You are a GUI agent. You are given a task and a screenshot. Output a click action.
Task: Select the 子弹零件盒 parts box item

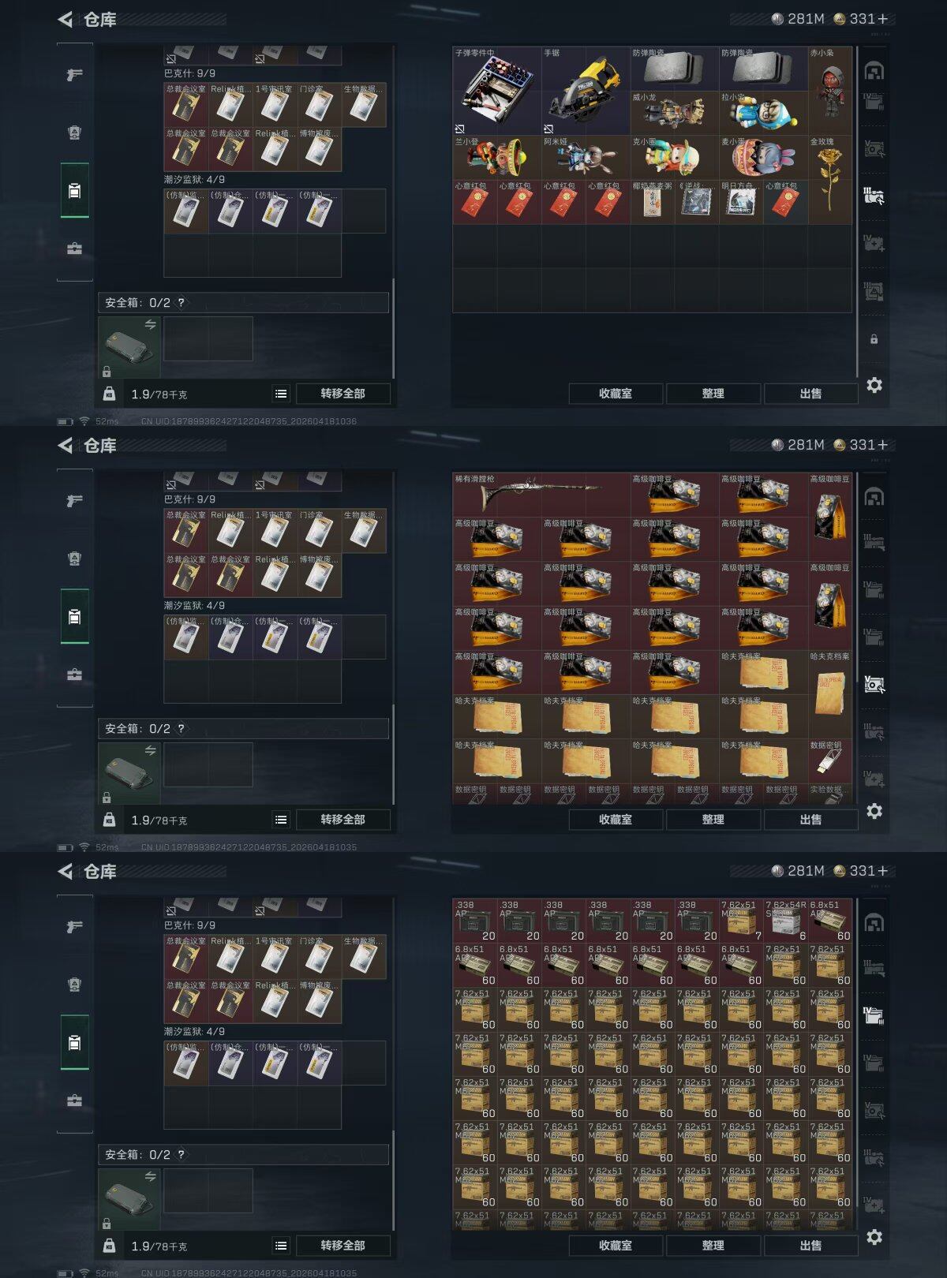(497, 91)
